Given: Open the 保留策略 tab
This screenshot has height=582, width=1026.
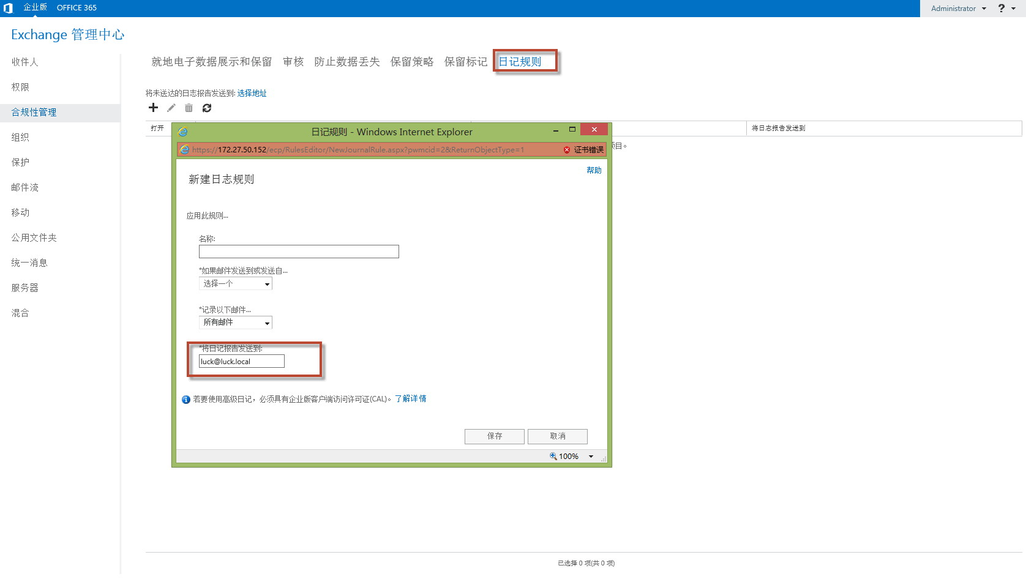Looking at the screenshot, I should tap(412, 62).
